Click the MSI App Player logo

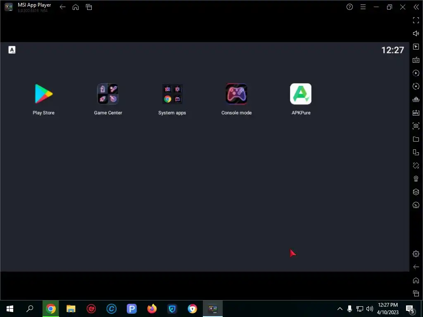point(9,7)
